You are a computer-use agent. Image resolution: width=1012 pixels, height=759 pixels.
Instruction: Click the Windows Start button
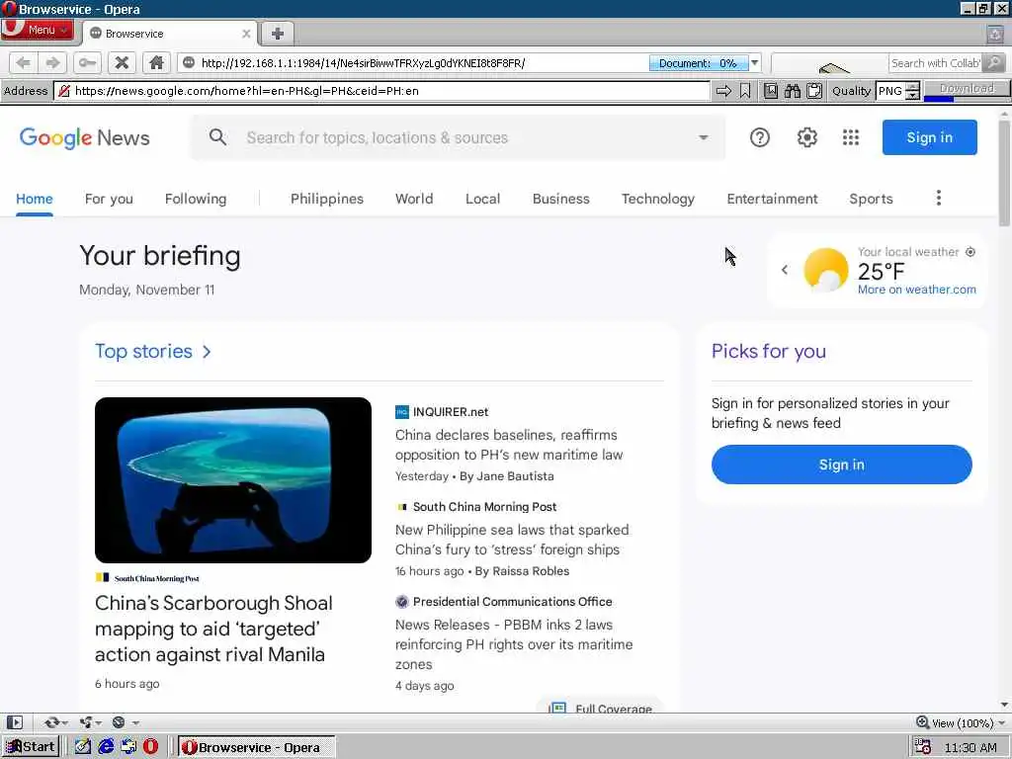tap(31, 747)
